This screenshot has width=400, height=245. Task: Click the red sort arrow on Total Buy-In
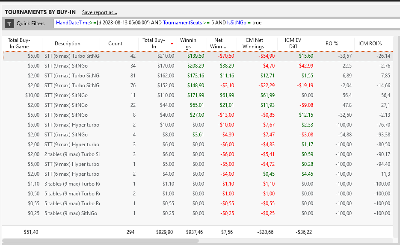click(172, 44)
